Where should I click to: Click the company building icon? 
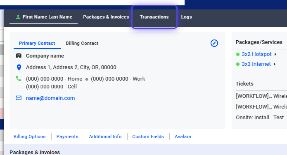tap(19, 56)
